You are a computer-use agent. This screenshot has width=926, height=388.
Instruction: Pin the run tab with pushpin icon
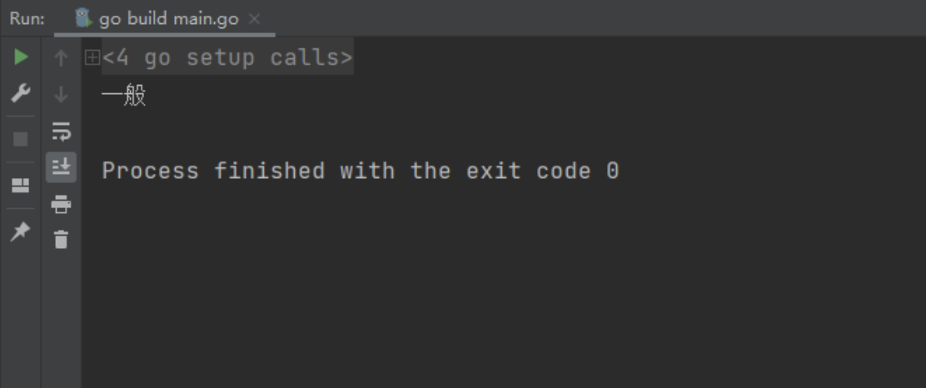tap(21, 231)
